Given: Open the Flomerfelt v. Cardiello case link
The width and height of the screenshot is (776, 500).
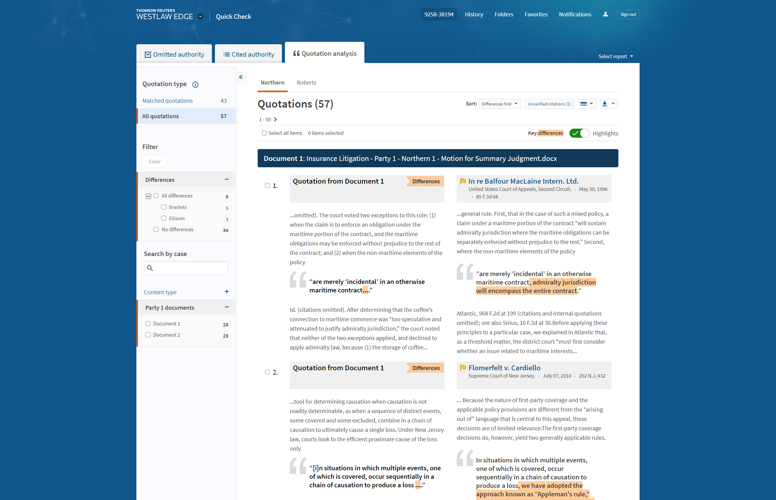Looking at the screenshot, I should click(504, 368).
